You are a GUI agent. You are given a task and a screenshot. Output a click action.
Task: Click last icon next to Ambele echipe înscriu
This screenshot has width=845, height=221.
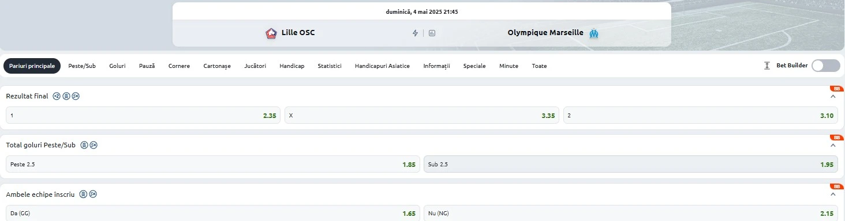tap(93, 194)
